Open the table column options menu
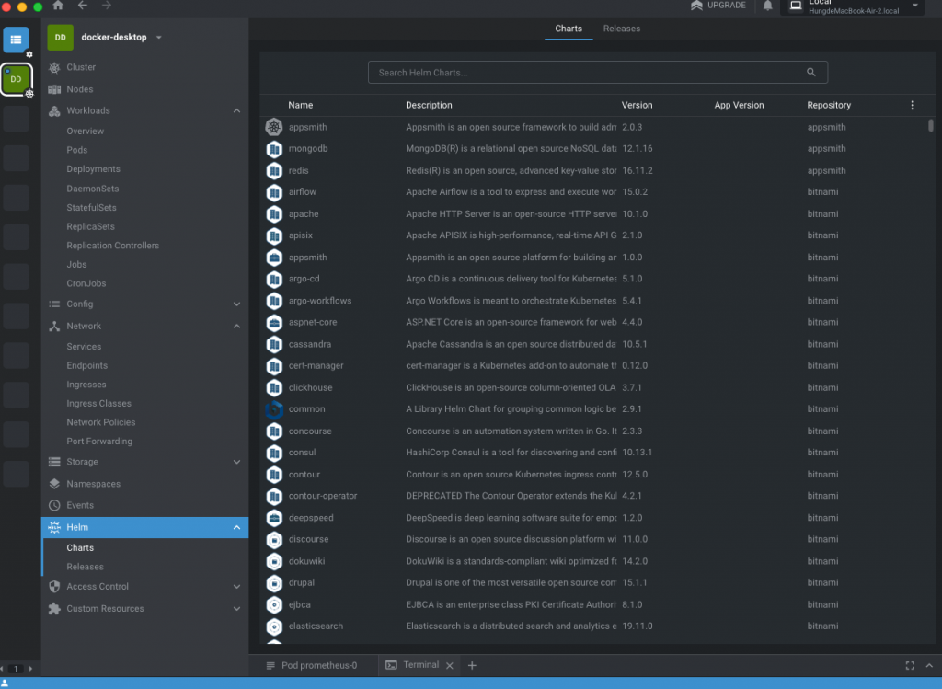The height and width of the screenshot is (689, 942). pyautogui.click(x=912, y=105)
